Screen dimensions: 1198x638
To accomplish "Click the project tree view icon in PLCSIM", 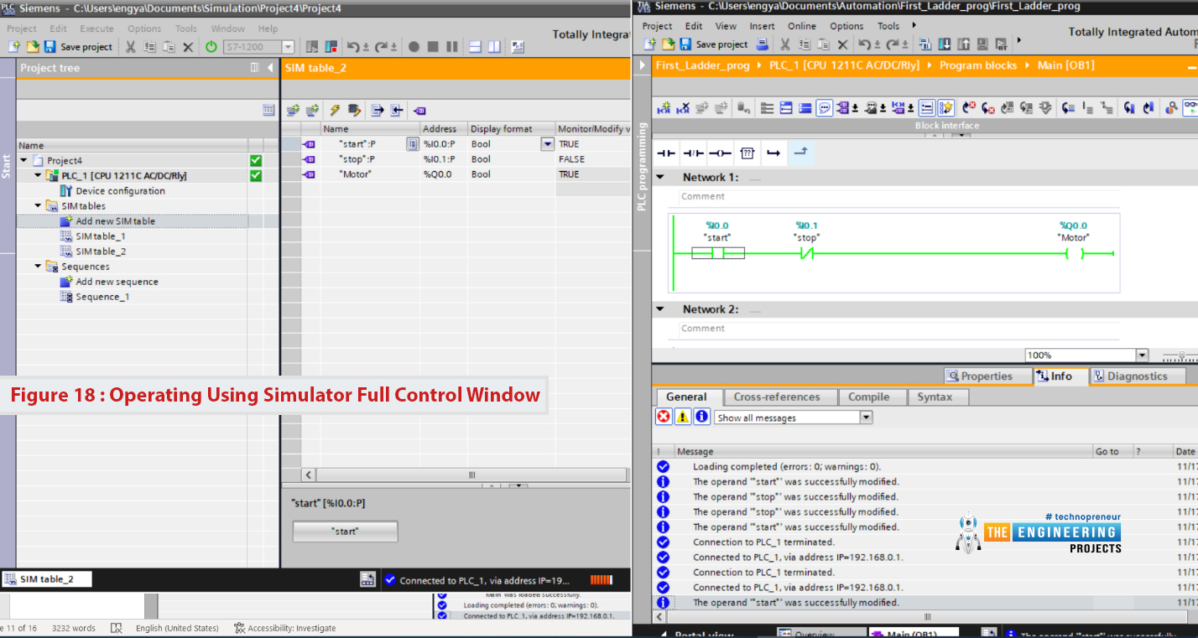I will click(268, 109).
